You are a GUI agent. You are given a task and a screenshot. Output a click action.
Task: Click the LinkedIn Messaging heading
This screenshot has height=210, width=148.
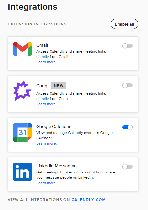pyautogui.click(x=56, y=166)
